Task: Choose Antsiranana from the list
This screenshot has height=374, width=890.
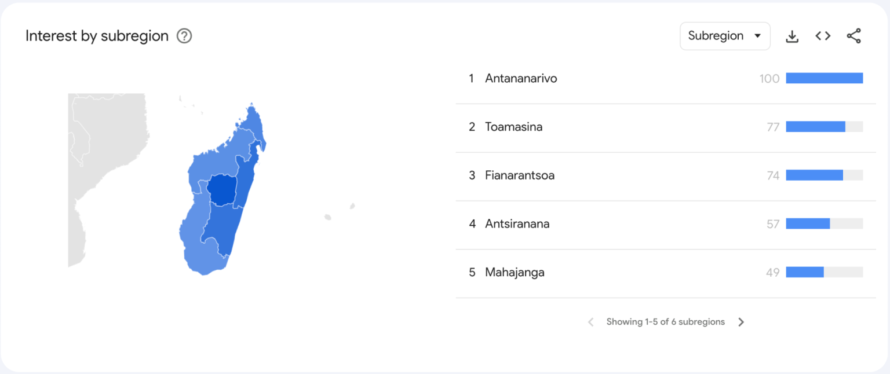Action: click(517, 224)
